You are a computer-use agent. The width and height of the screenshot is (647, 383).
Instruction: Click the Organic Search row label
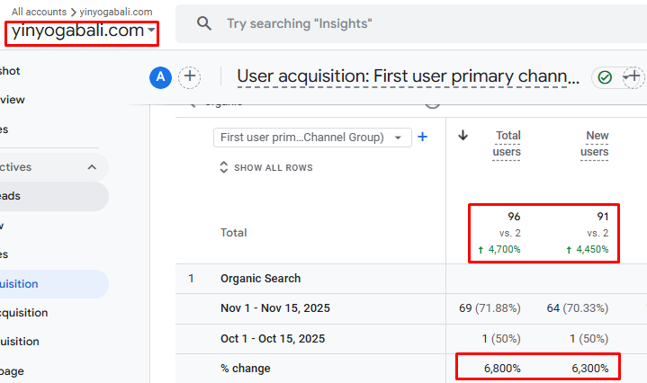[260, 279]
